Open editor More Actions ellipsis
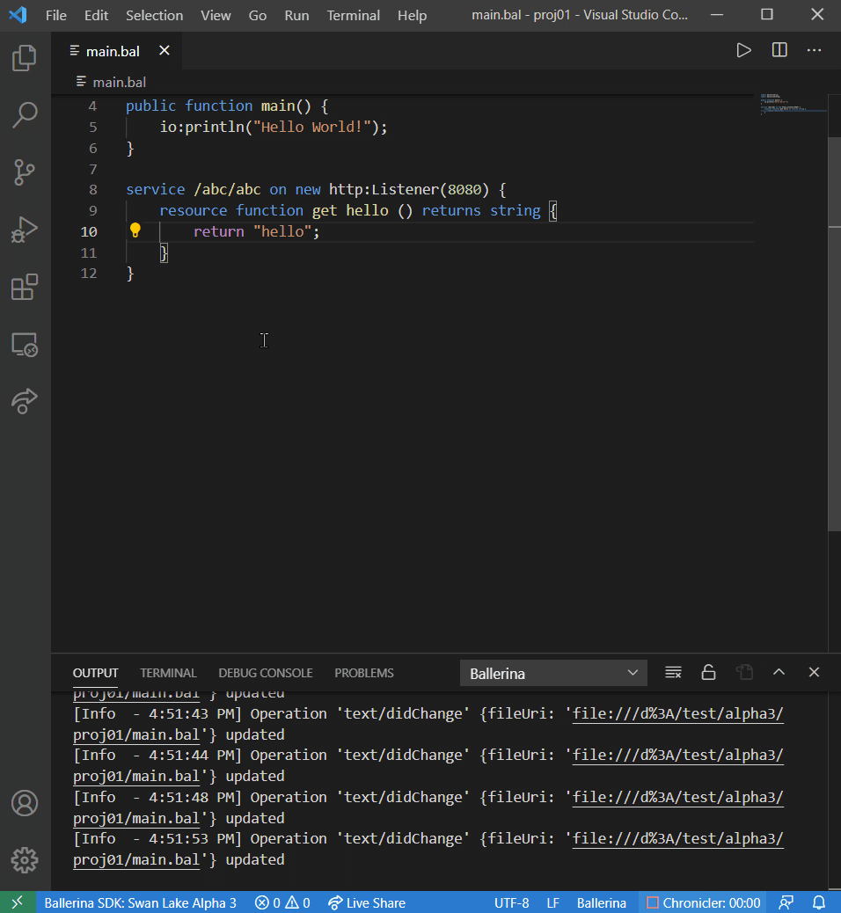The height and width of the screenshot is (913, 841). (x=815, y=51)
